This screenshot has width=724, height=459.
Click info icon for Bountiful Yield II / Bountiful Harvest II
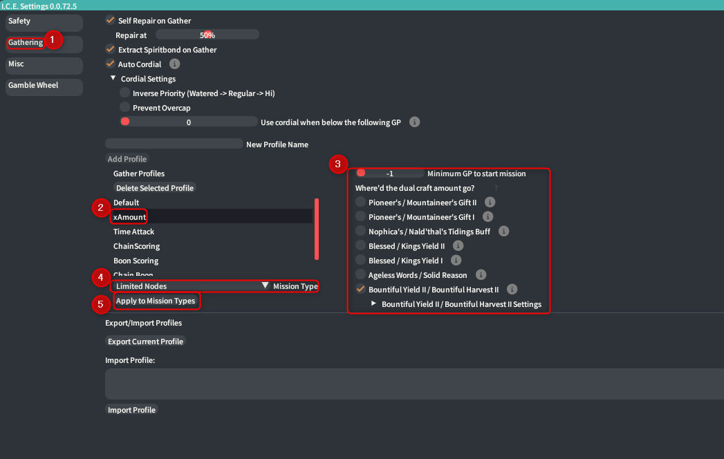[512, 290]
